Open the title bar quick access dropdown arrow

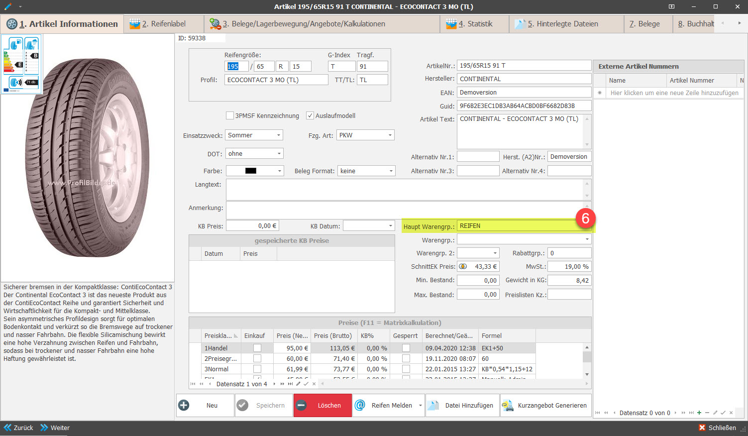coord(20,7)
